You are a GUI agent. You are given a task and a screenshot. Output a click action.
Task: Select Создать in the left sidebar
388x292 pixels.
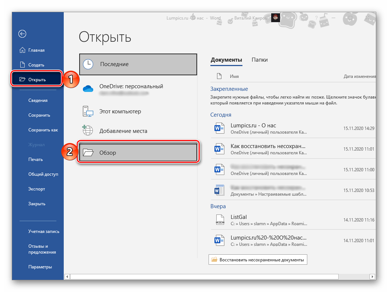[36, 65]
